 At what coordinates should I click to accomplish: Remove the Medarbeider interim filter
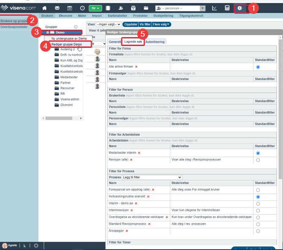(139, 153)
